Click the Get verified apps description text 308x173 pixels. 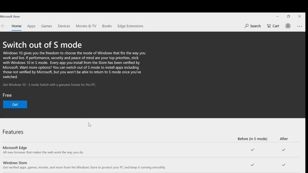click(x=84, y=168)
